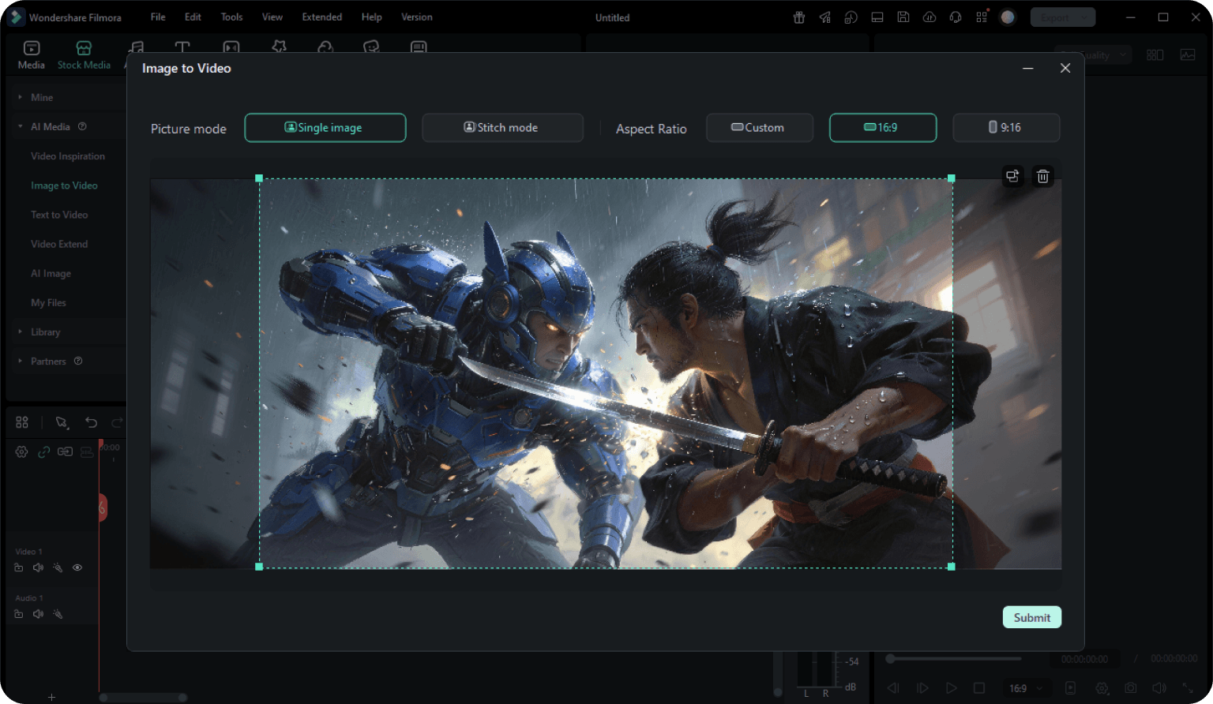Screen dimensions: 1213x704
Task: Delete the image with the trash icon
Action: pyautogui.click(x=1043, y=176)
